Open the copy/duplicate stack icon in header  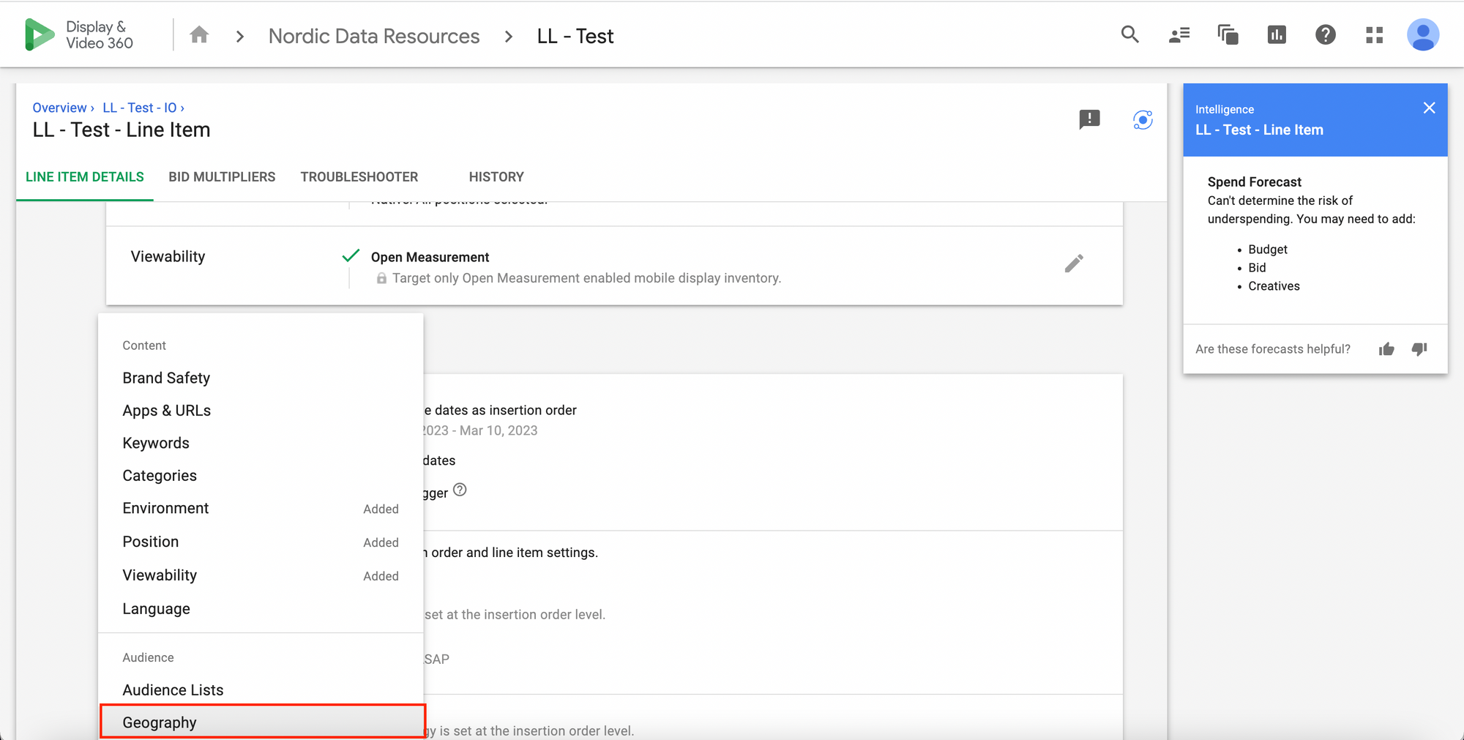(x=1228, y=34)
